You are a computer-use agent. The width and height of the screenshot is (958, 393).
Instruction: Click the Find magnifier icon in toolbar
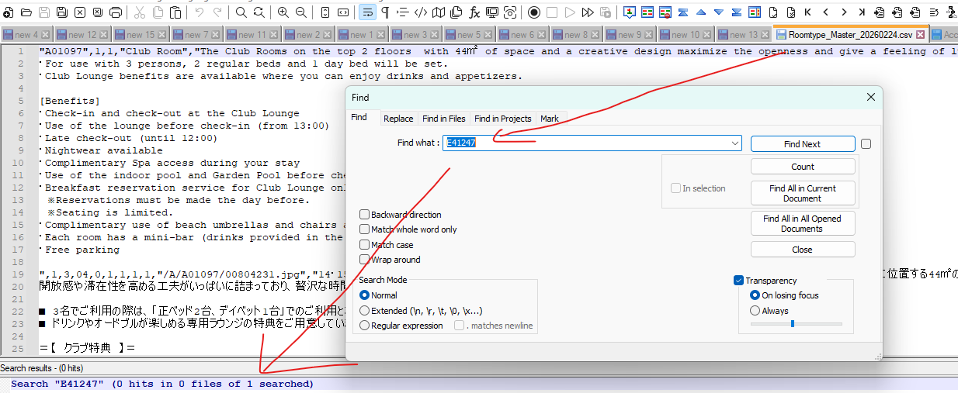(241, 12)
